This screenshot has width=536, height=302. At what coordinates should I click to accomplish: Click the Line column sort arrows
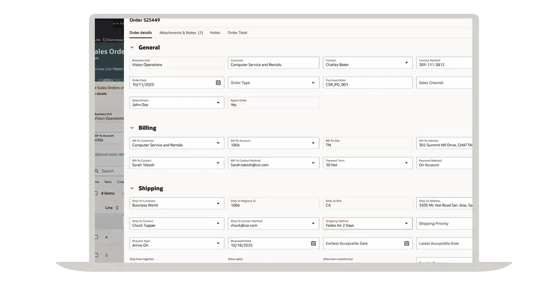click(117, 208)
